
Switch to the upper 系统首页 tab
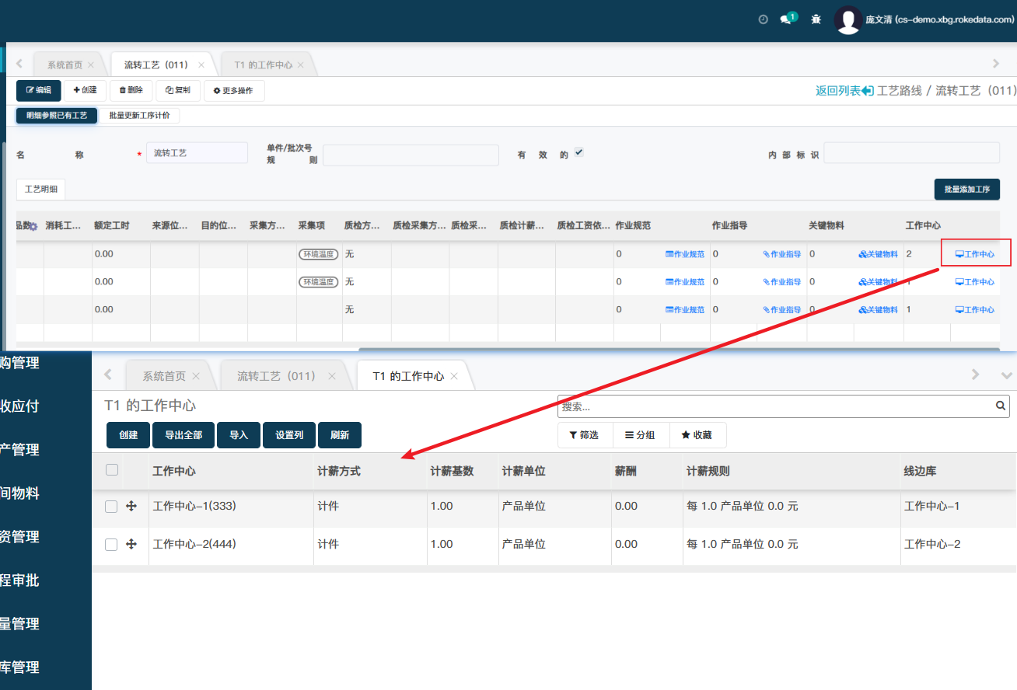65,65
